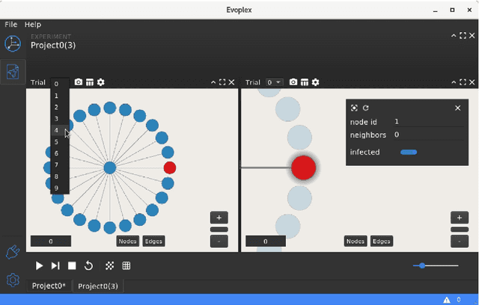The width and height of the screenshot is (479, 305).
Task: Open the Plugins plug icon in sidebar
Action: (x=13, y=252)
